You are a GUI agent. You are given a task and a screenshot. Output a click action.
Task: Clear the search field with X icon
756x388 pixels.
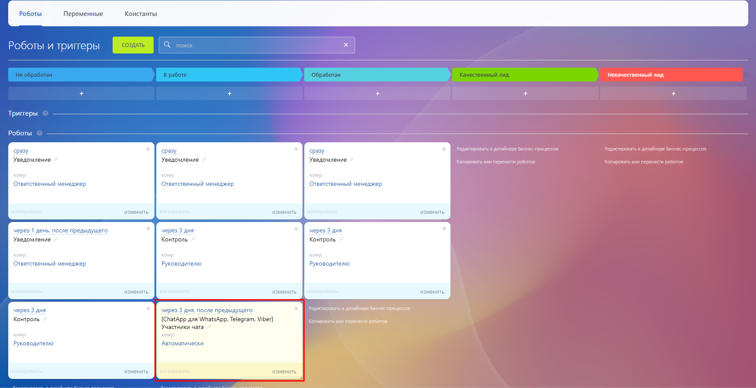tap(346, 45)
